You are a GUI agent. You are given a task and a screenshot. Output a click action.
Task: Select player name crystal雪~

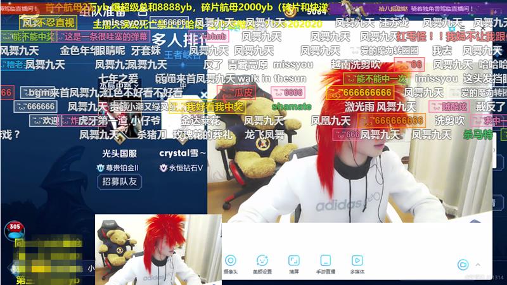pyautogui.click(x=183, y=154)
